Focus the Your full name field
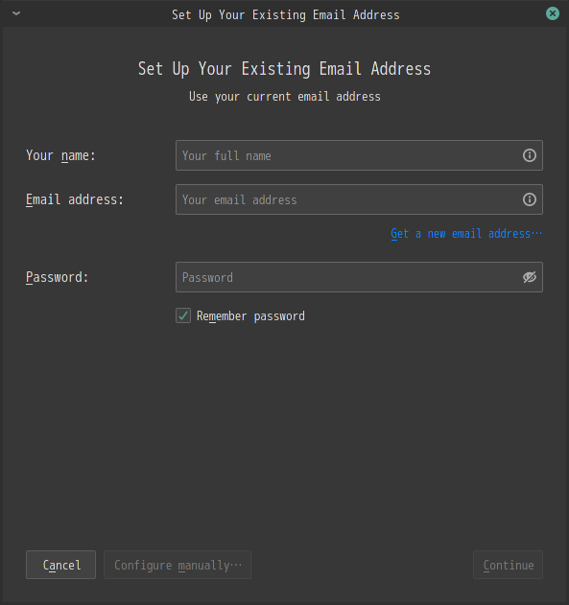This screenshot has width=569, height=605. pos(359,155)
